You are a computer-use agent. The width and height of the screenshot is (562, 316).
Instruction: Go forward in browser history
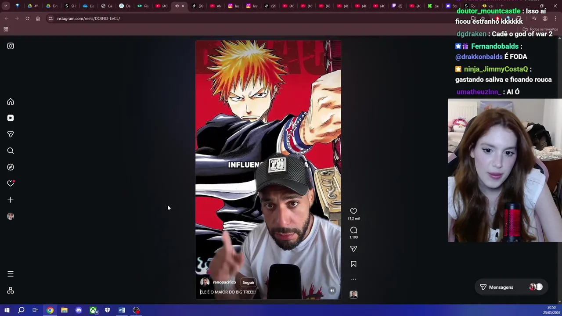(x=17, y=18)
